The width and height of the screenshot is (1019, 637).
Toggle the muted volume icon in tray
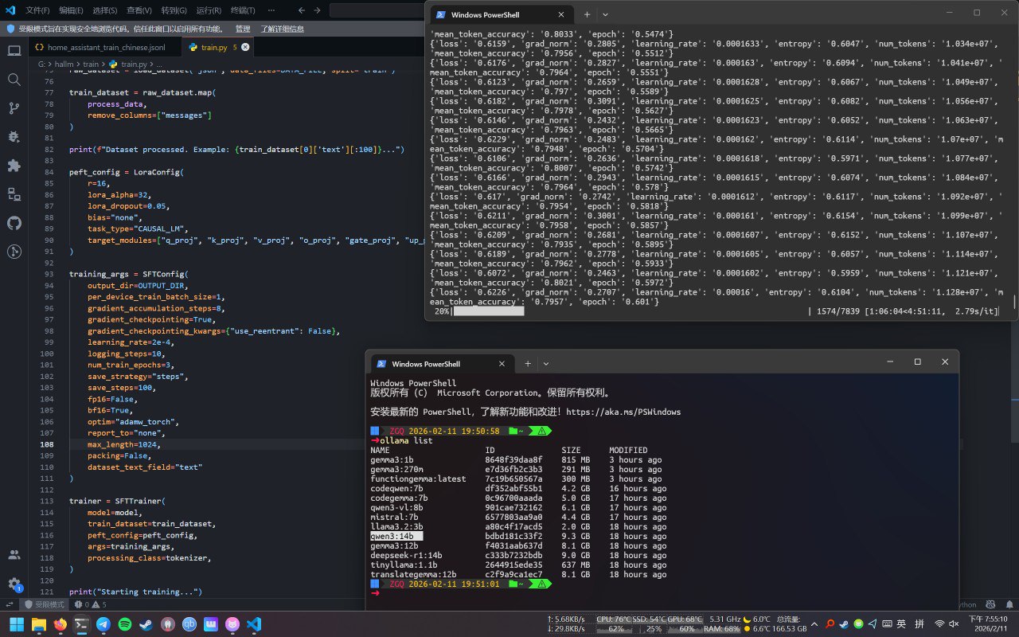[x=955, y=624]
